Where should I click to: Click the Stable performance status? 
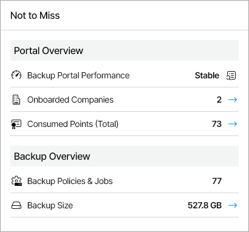[x=207, y=75]
